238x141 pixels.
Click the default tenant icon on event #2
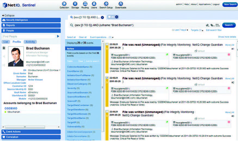pos(196,84)
